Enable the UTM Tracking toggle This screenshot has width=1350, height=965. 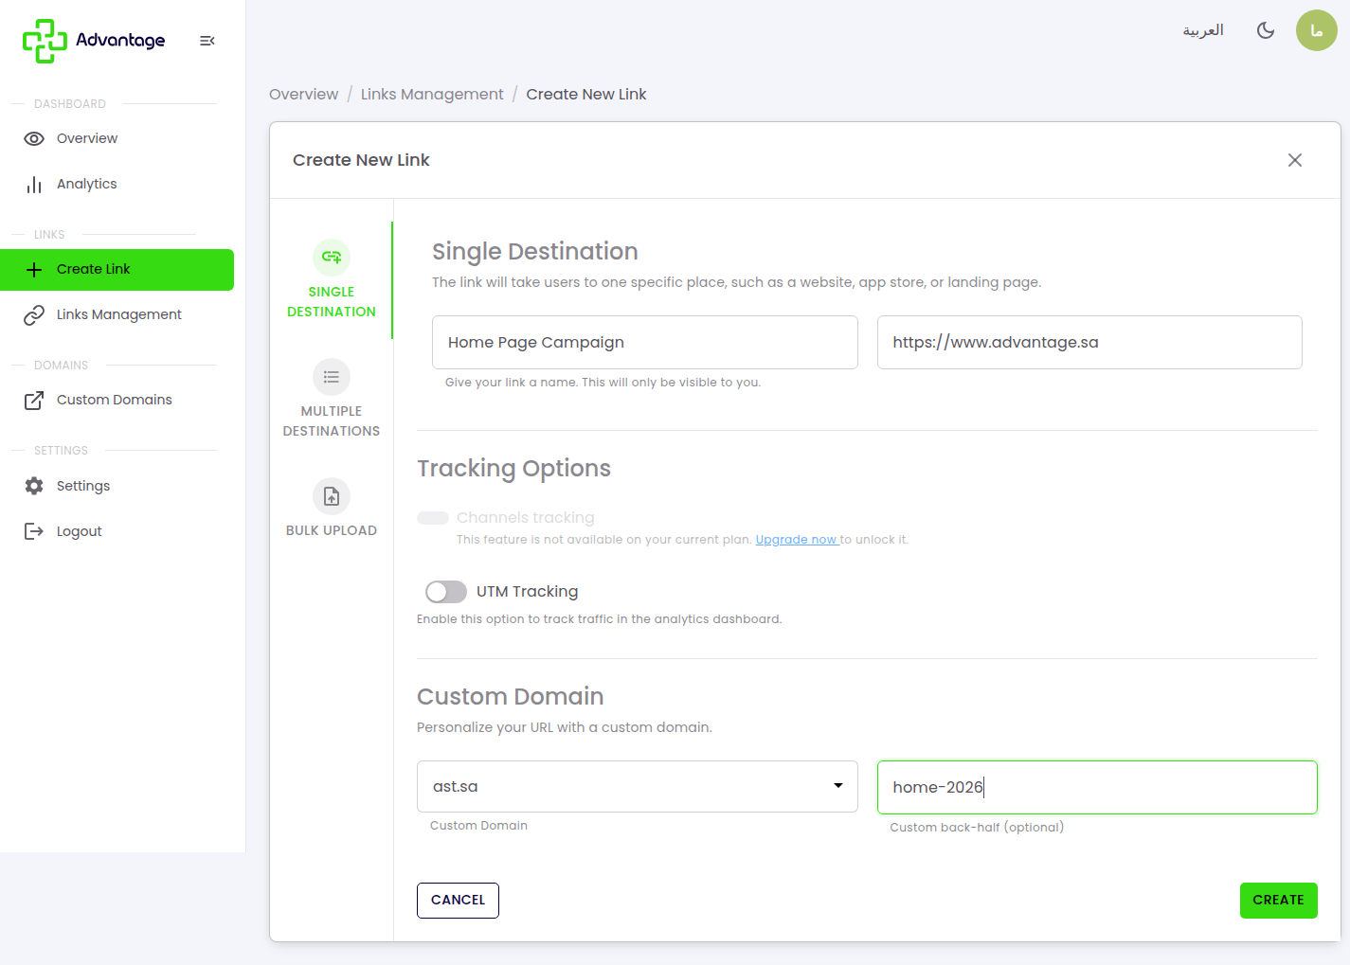(x=446, y=592)
